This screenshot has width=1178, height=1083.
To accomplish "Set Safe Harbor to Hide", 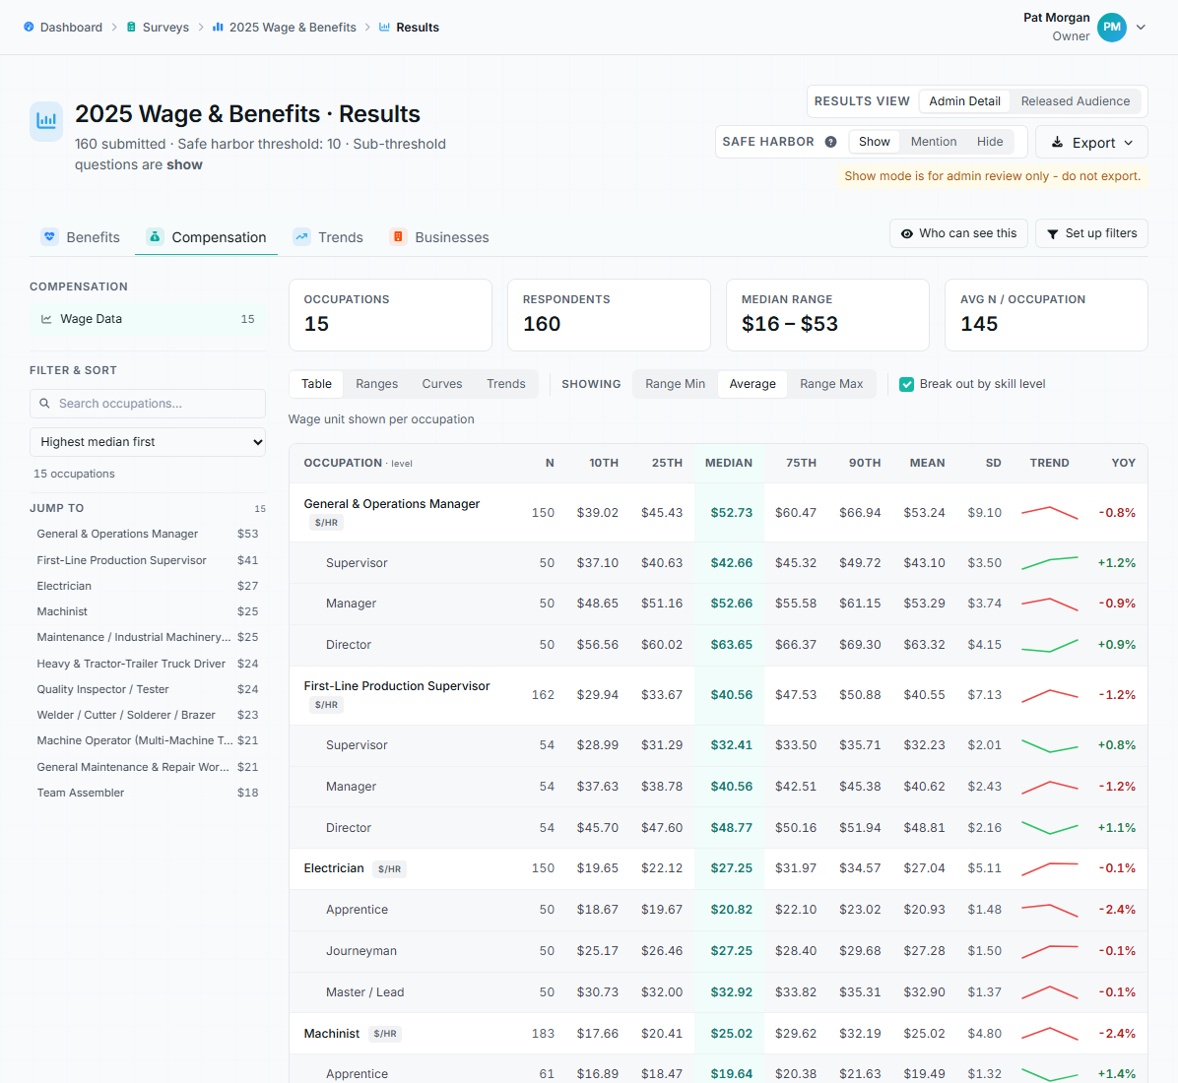I will tap(990, 142).
